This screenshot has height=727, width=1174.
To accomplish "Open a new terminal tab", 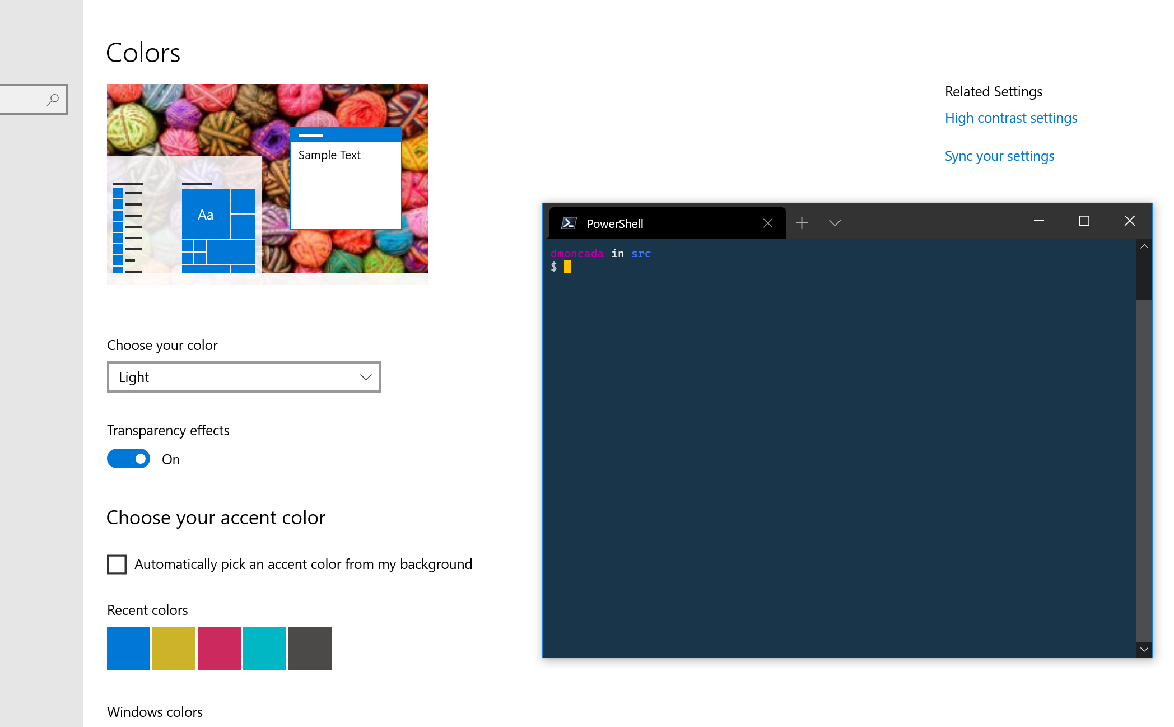I will click(x=802, y=223).
